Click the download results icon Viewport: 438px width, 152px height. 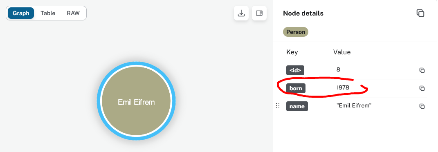click(x=241, y=13)
